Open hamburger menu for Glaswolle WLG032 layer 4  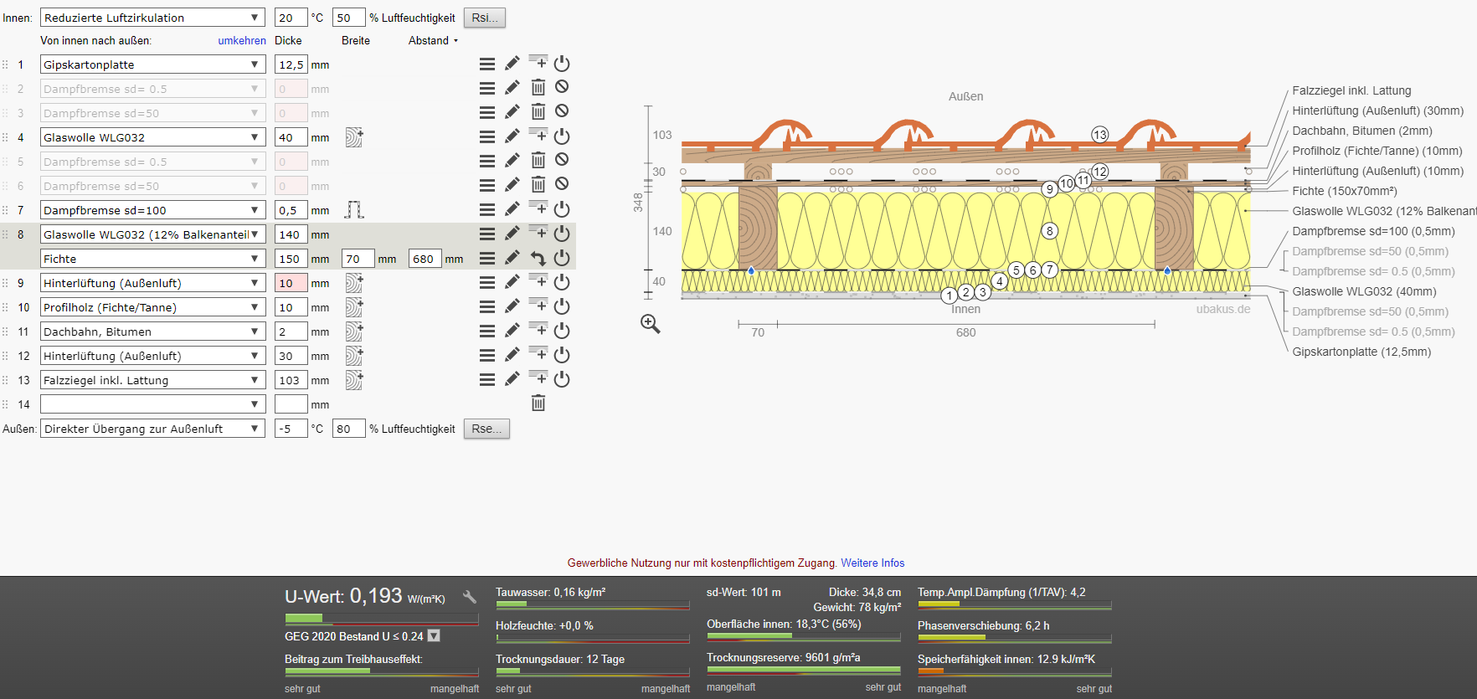coord(487,136)
